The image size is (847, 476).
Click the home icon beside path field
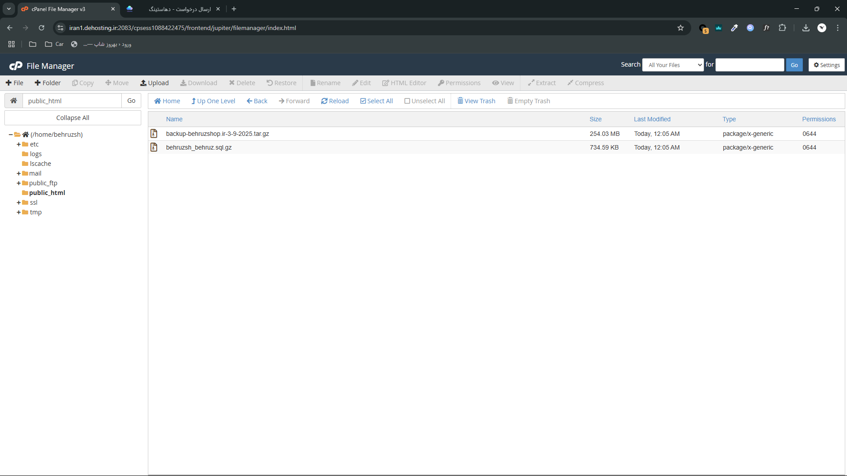point(14,101)
